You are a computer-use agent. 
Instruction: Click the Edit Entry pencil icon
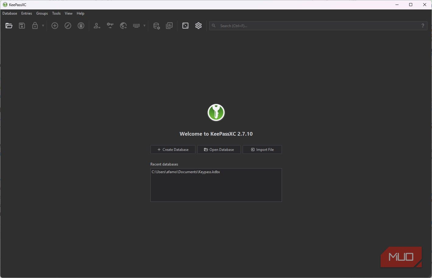click(68, 26)
